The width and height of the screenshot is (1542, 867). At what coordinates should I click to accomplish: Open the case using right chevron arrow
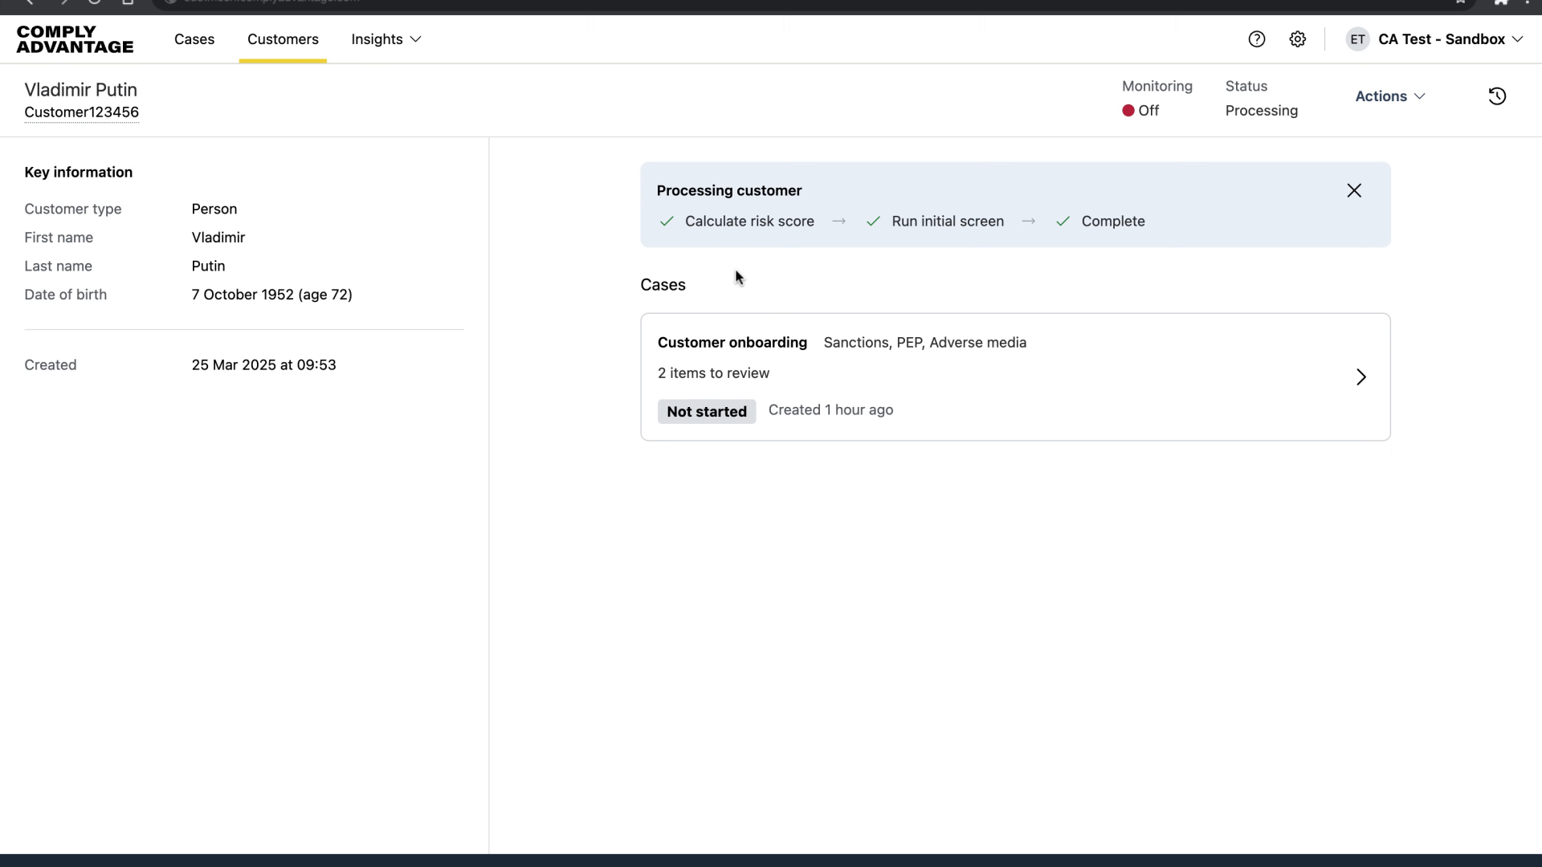click(x=1360, y=377)
